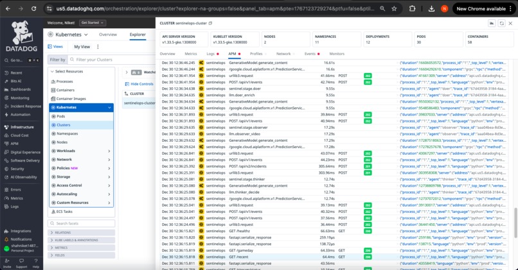
Task: Click the Filter your Clusters field
Action: [x=112, y=60]
